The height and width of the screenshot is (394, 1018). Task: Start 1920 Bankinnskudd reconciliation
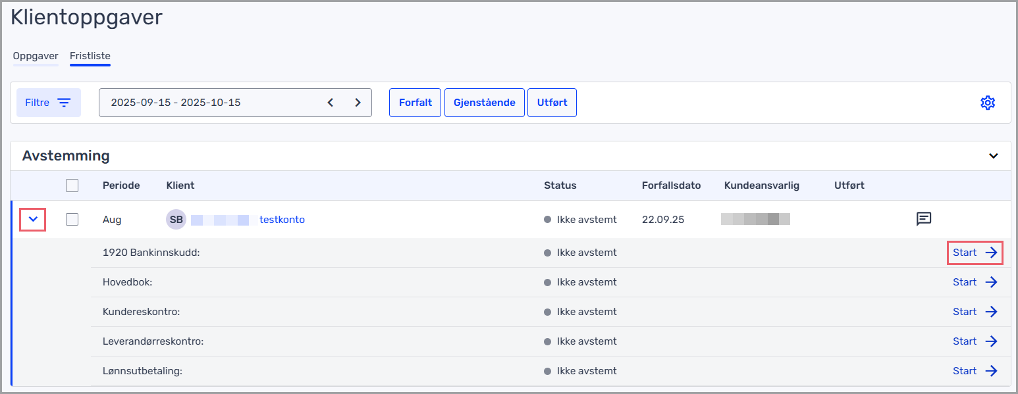tap(975, 253)
